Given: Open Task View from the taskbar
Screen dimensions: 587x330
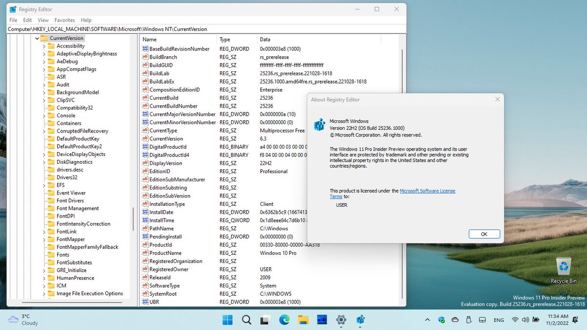Looking at the screenshot, I should pos(265,320).
